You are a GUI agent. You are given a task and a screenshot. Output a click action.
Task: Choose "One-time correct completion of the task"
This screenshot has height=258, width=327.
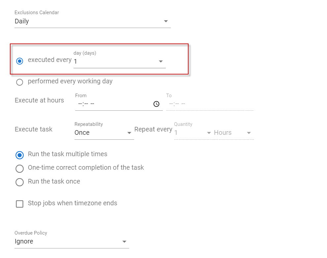point(19,169)
